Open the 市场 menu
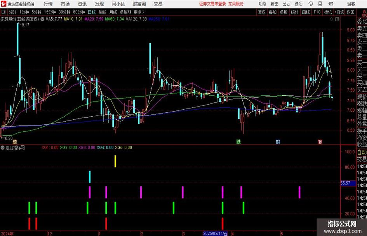 pos(65,4)
